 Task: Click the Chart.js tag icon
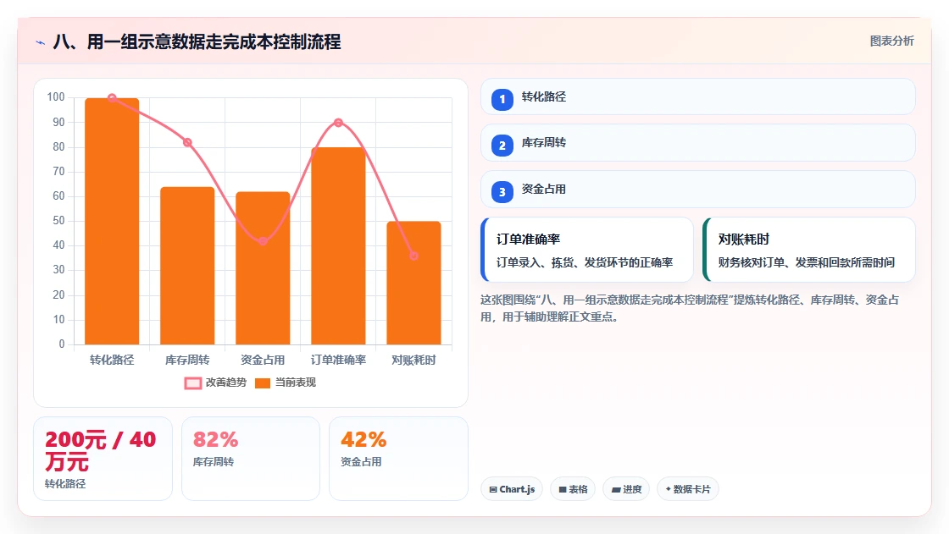(x=493, y=489)
